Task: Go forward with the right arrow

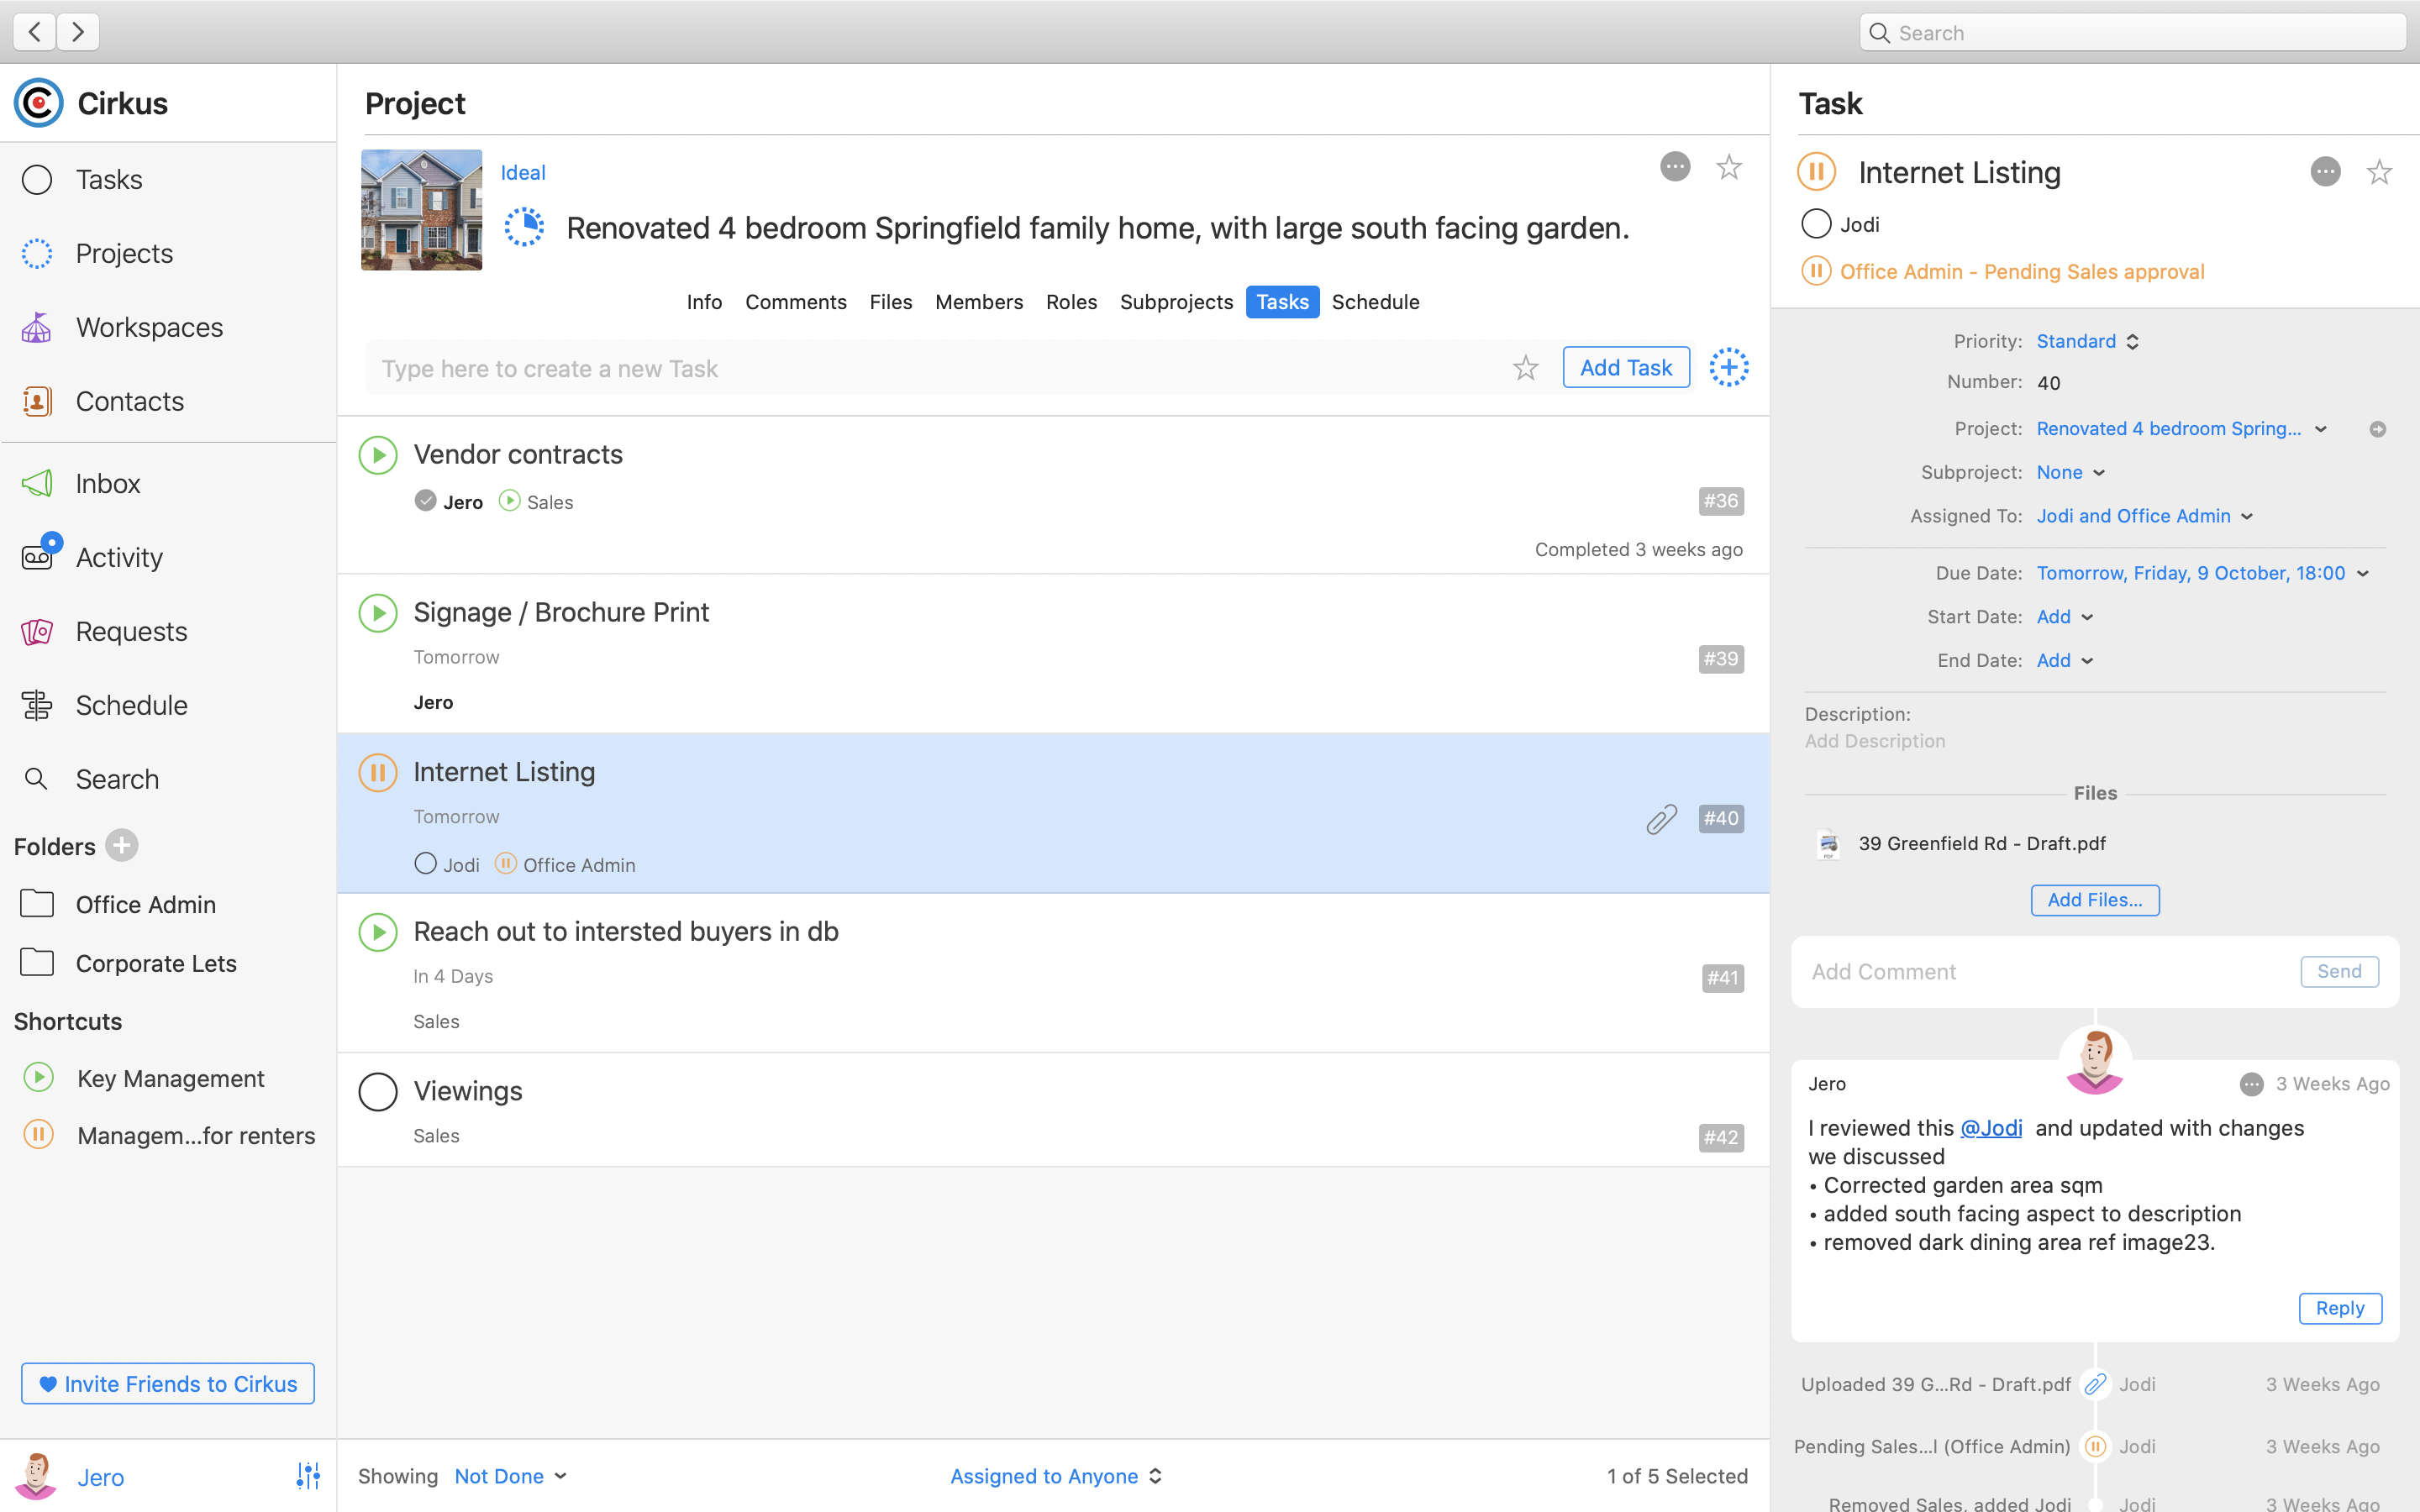Action: coord(78,32)
